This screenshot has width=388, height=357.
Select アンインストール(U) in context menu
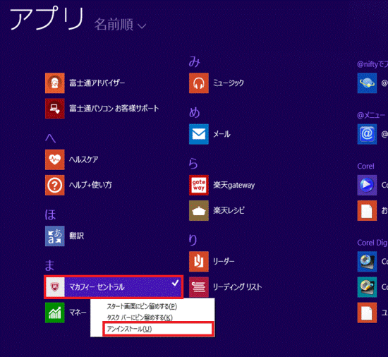click(157, 329)
